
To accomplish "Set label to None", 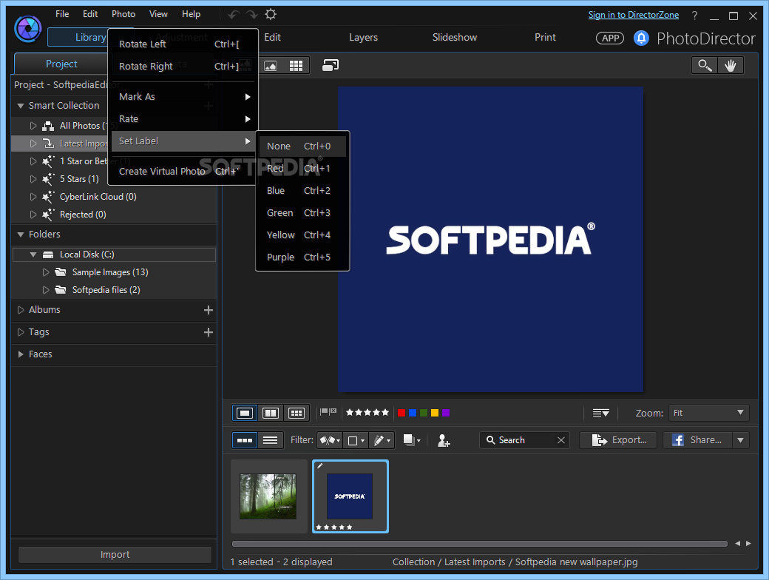I will (x=302, y=146).
